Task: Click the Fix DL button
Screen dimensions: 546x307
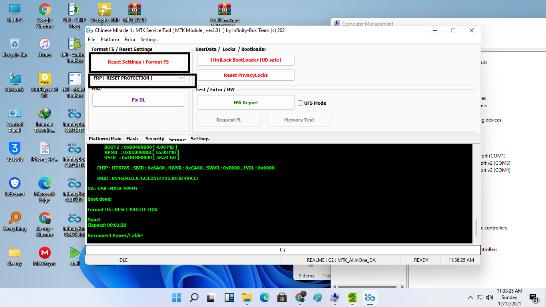Action: pos(138,100)
